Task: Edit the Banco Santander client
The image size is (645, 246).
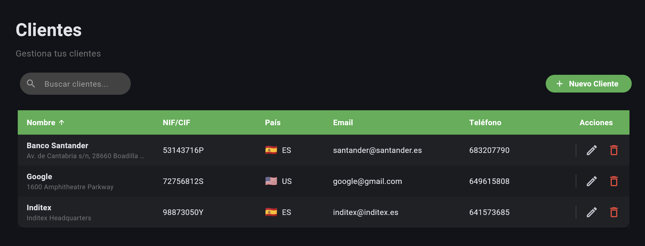Action: tap(592, 150)
